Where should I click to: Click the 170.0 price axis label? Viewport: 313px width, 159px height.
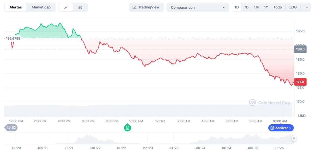pyautogui.click(x=300, y=102)
